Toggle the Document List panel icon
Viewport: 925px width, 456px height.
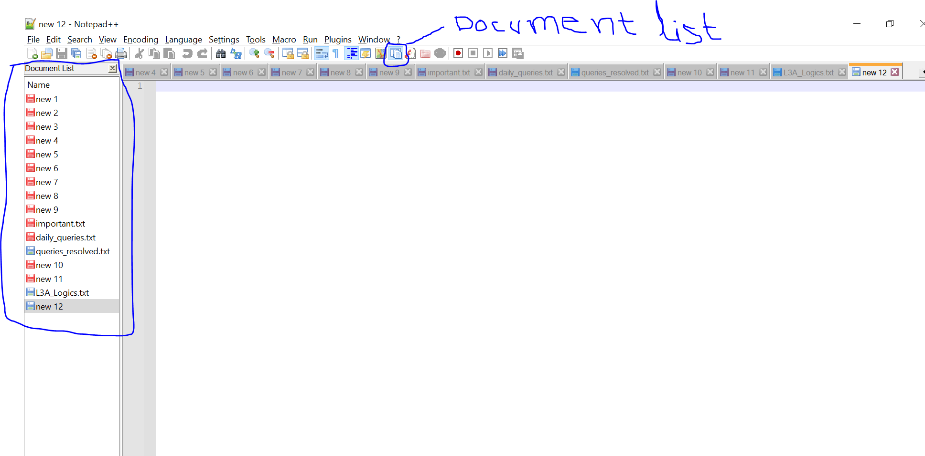(396, 53)
